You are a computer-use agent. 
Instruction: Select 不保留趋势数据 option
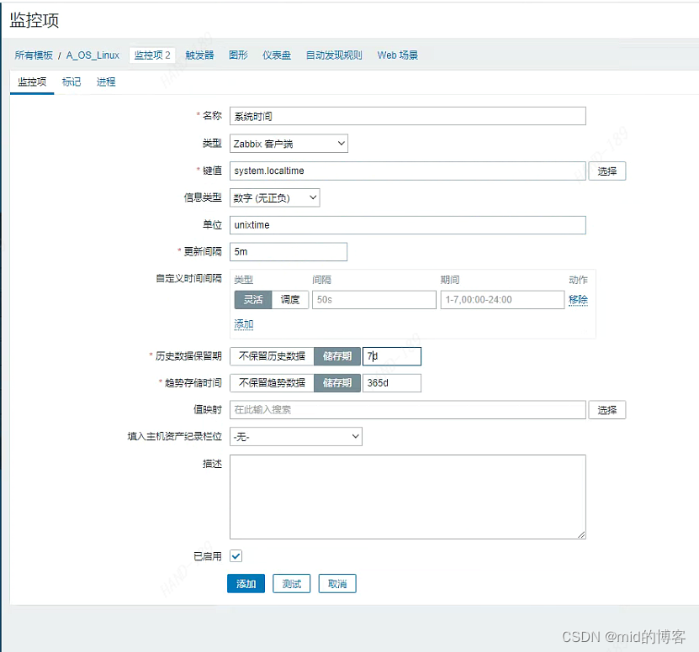pyautogui.click(x=272, y=383)
